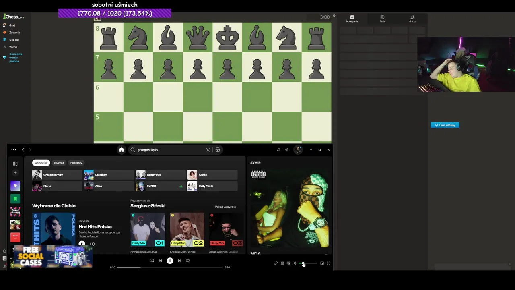515x290 pixels.
Task: Open Hot Hits Polska cover thumbnail
Action: click(x=54, y=229)
